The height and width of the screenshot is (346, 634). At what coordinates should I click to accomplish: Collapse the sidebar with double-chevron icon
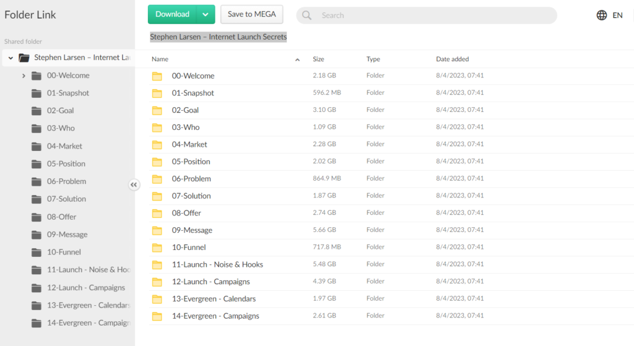pyautogui.click(x=134, y=184)
